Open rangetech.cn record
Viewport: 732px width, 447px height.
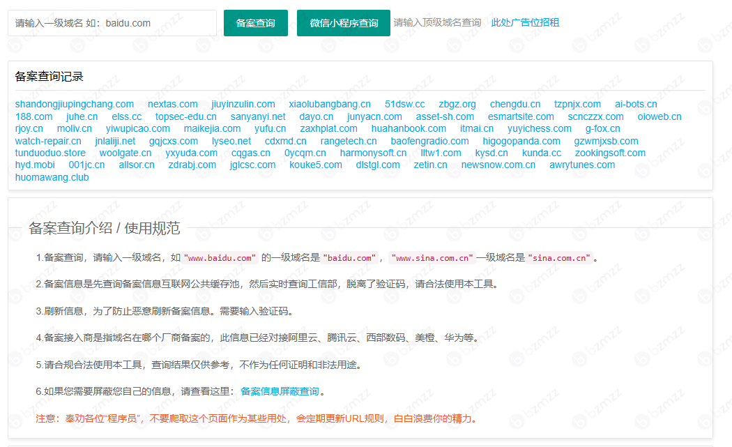coord(349,141)
